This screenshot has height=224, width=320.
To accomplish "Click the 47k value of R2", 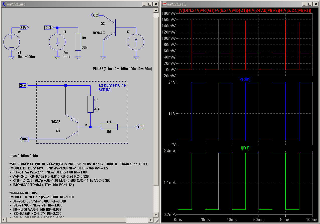I will coord(97,109).
